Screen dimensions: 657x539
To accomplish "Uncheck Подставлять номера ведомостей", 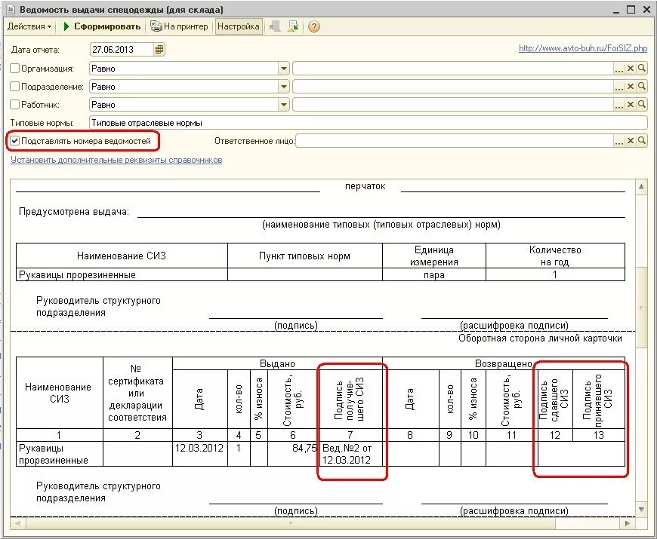I will [x=14, y=140].
